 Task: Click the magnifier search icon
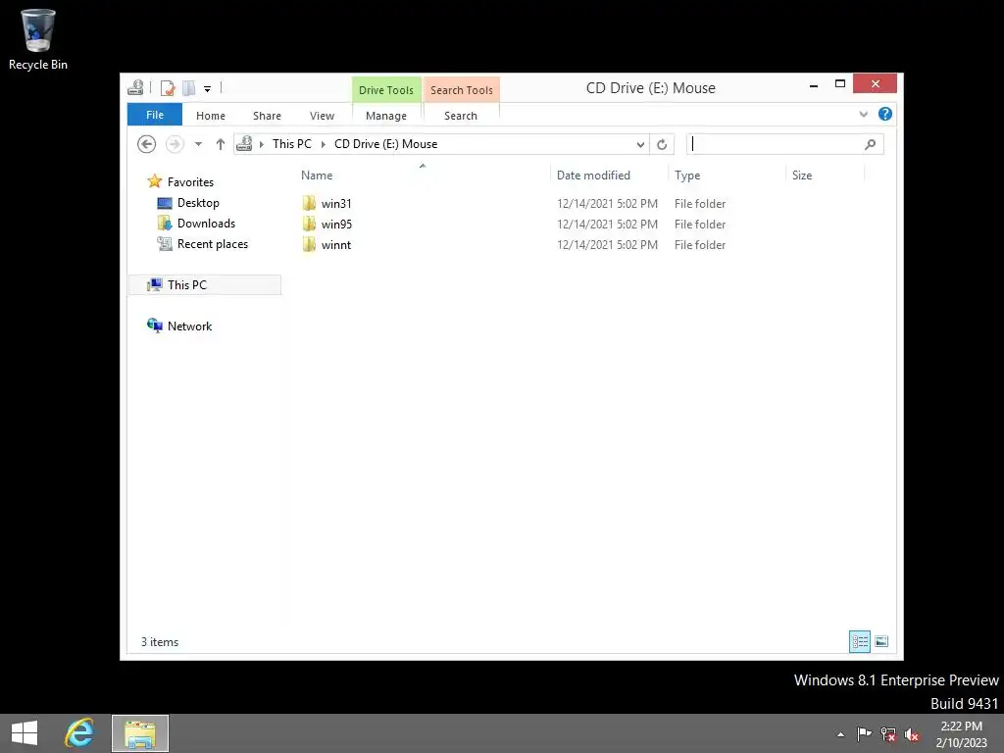coord(871,144)
